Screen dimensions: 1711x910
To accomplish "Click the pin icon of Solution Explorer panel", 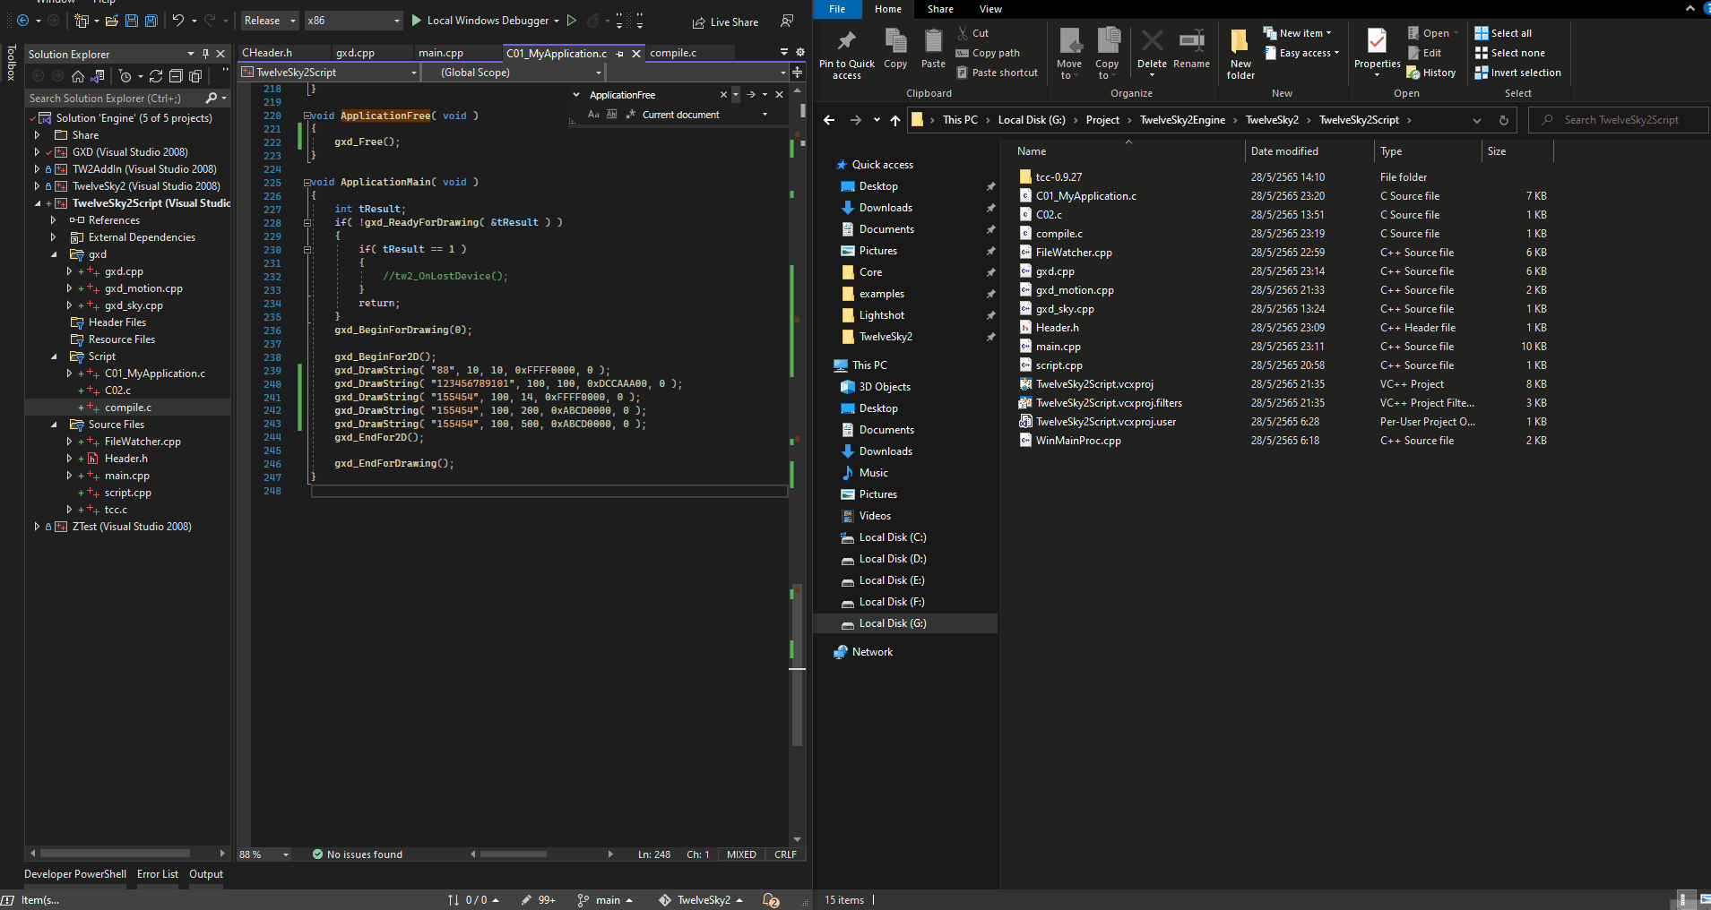I will click(205, 54).
